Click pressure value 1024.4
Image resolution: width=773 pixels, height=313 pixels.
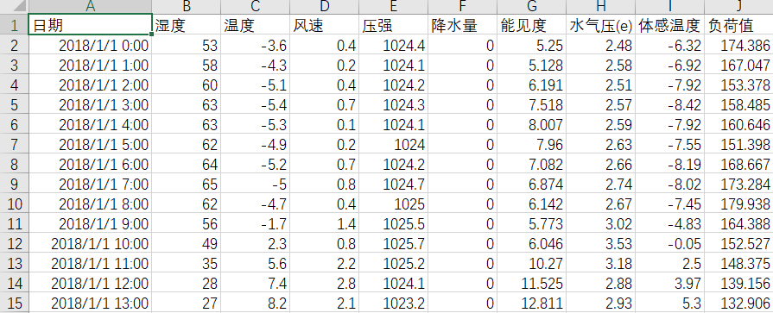[x=393, y=46]
